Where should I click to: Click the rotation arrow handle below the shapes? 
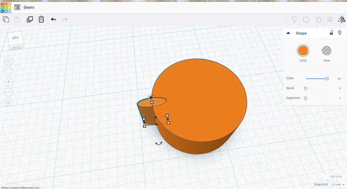(x=159, y=143)
